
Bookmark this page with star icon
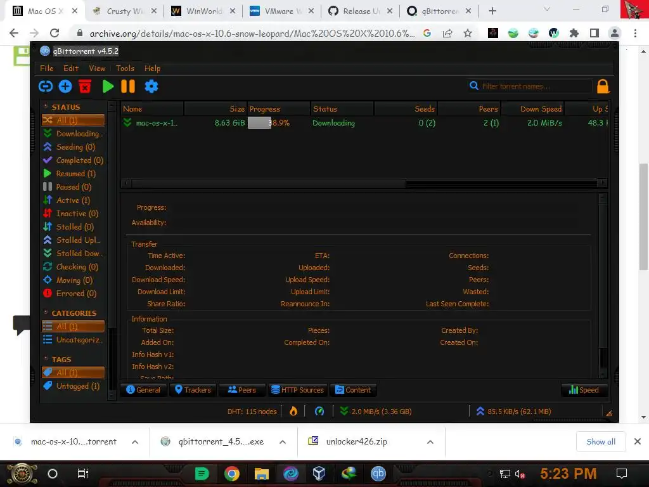point(468,33)
